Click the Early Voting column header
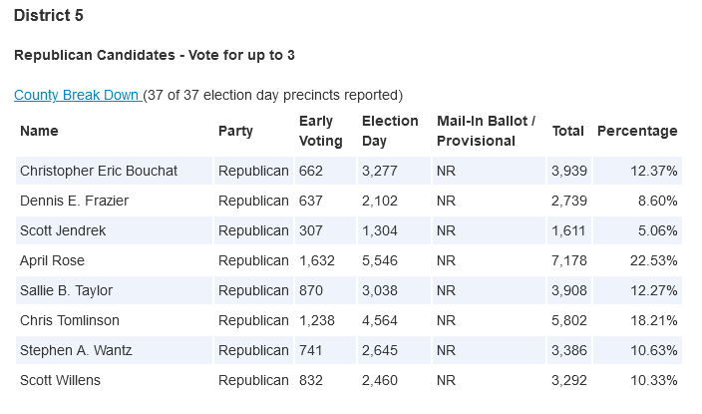 click(321, 131)
